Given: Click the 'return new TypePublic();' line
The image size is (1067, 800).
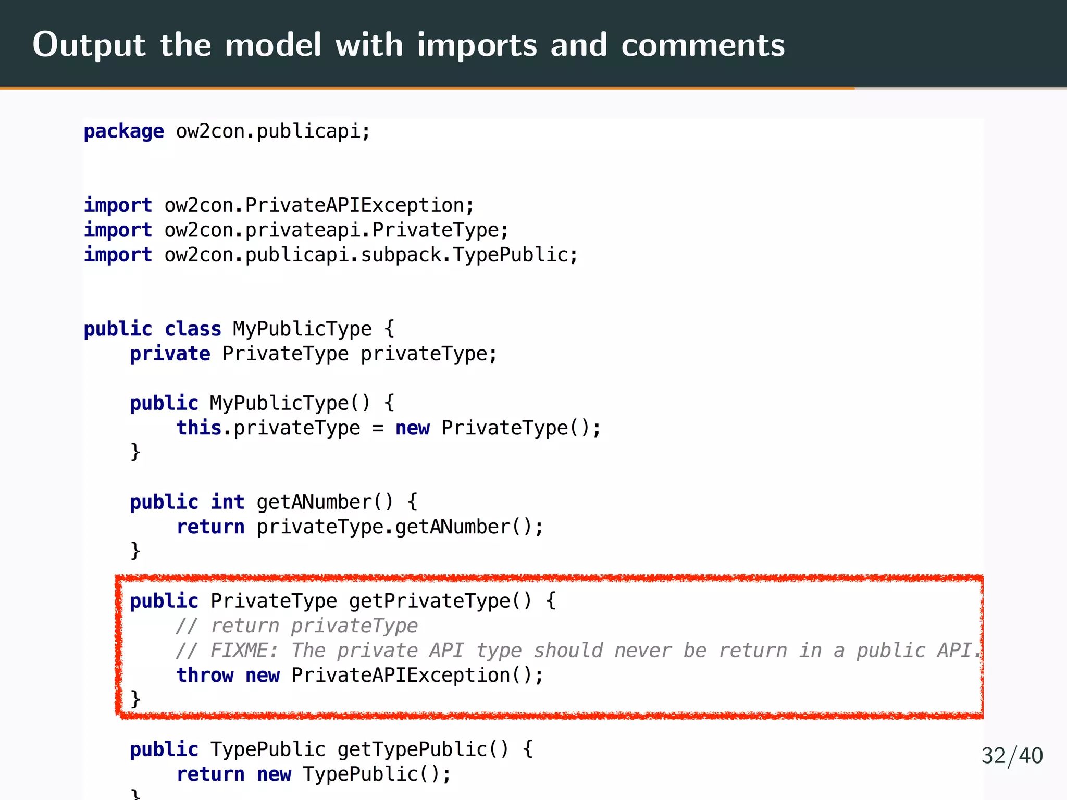Looking at the screenshot, I should pos(314,774).
